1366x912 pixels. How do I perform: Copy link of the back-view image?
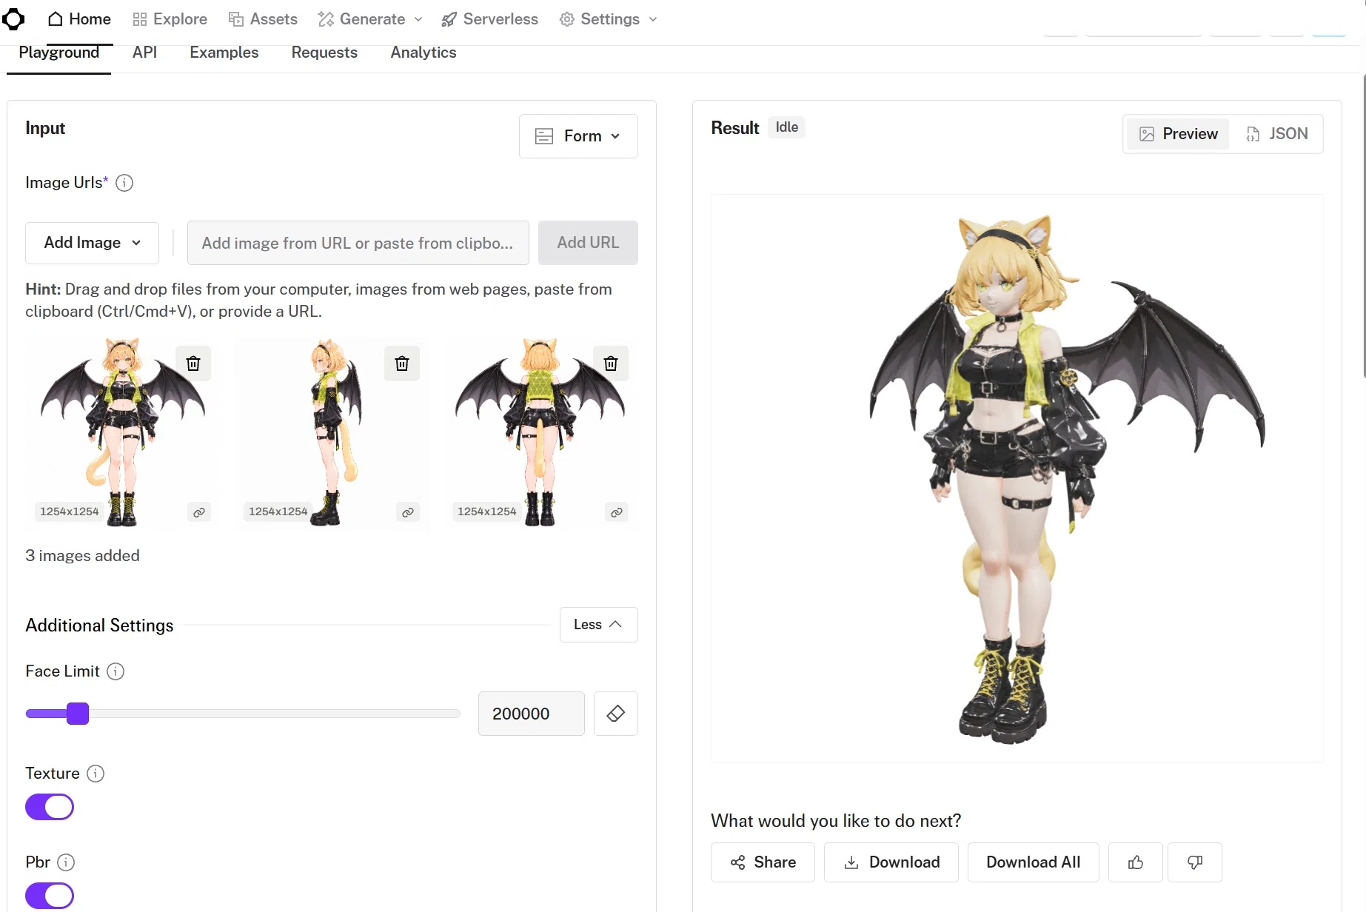617,512
